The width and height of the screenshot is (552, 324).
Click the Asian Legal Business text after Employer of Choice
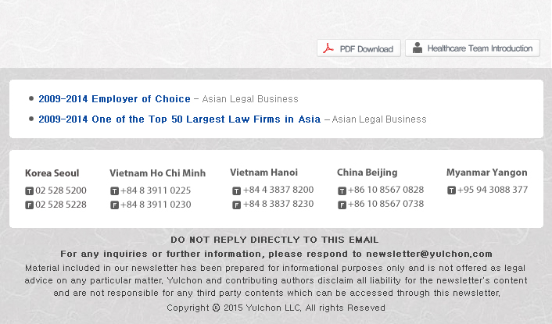[250, 99]
